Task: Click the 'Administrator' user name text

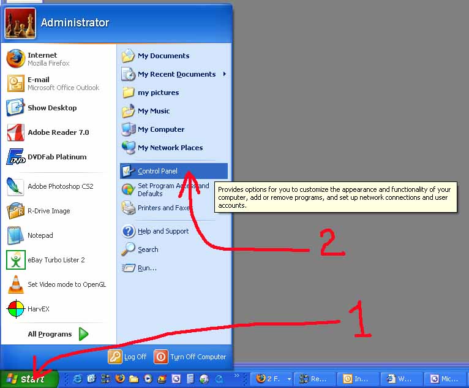Action: pos(75,23)
